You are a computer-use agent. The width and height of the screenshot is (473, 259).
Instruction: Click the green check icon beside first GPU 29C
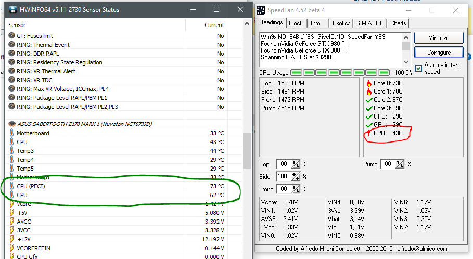pos(368,116)
